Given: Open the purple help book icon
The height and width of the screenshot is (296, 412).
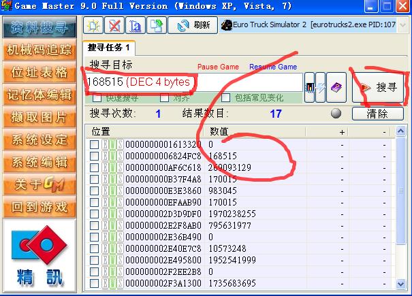Looking at the screenshot, I should [336, 87].
